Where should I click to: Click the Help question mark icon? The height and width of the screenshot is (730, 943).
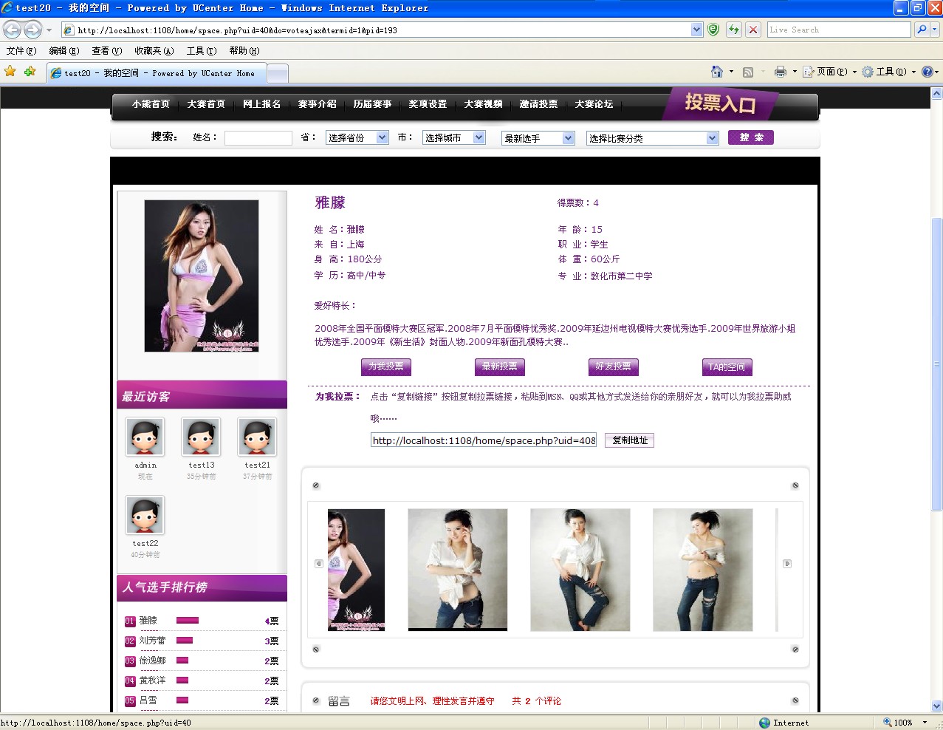928,72
